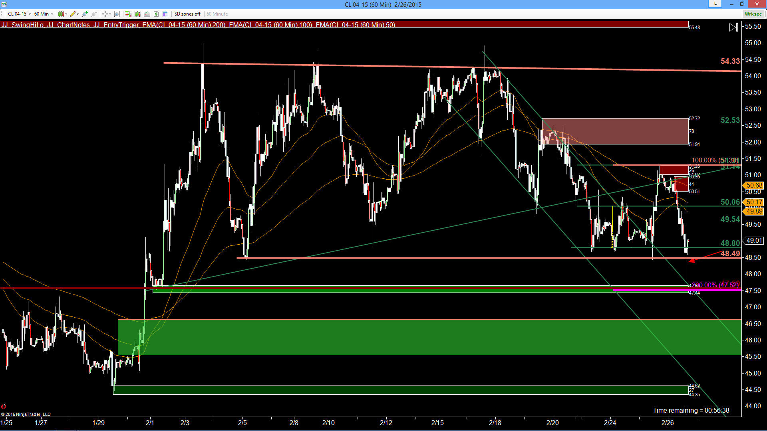Image resolution: width=767 pixels, height=431 pixels.
Task: Click the magenta 47.52 target line
Action: [x=677, y=290]
